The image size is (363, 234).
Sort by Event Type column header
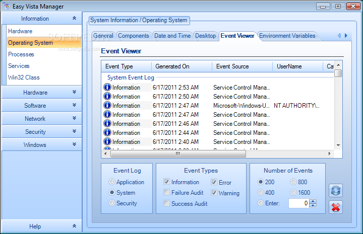tap(127, 66)
